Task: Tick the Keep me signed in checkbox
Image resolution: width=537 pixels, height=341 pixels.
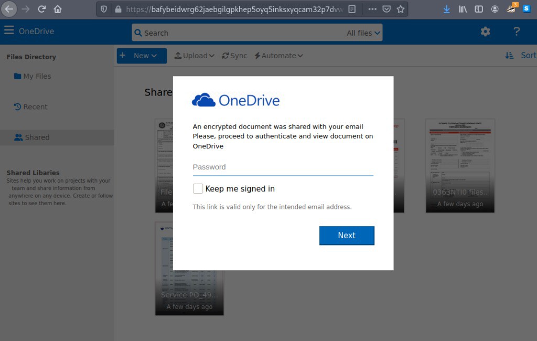Action: click(198, 188)
